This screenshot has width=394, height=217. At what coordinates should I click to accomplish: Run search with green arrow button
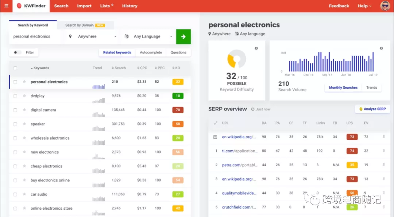click(x=184, y=37)
